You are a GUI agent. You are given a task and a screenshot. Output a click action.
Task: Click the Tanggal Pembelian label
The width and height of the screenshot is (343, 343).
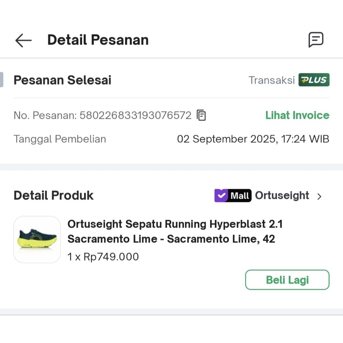[60, 139]
